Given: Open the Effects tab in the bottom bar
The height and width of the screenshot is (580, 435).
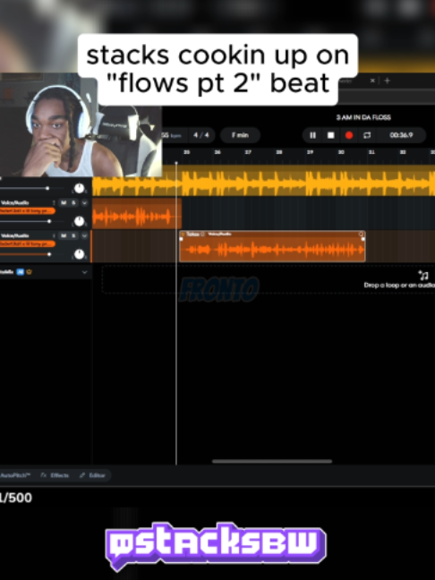Looking at the screenshot, I should [55, 475].
